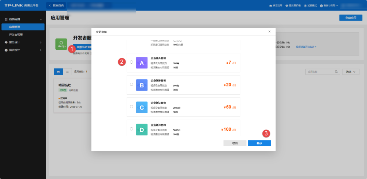
Task: Click the ¥100/日 price
Action: (228, 129)
